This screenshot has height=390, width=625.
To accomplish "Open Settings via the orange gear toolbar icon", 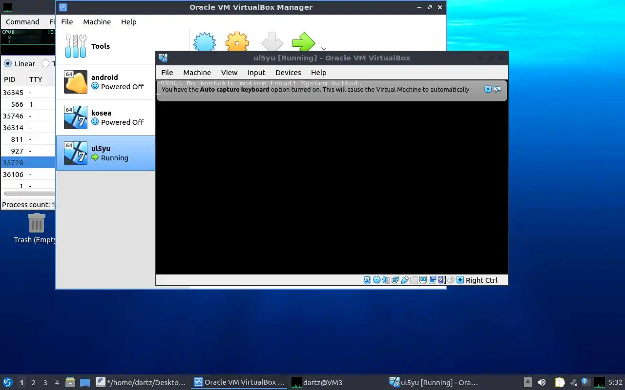I will click(x=237, y=42).
